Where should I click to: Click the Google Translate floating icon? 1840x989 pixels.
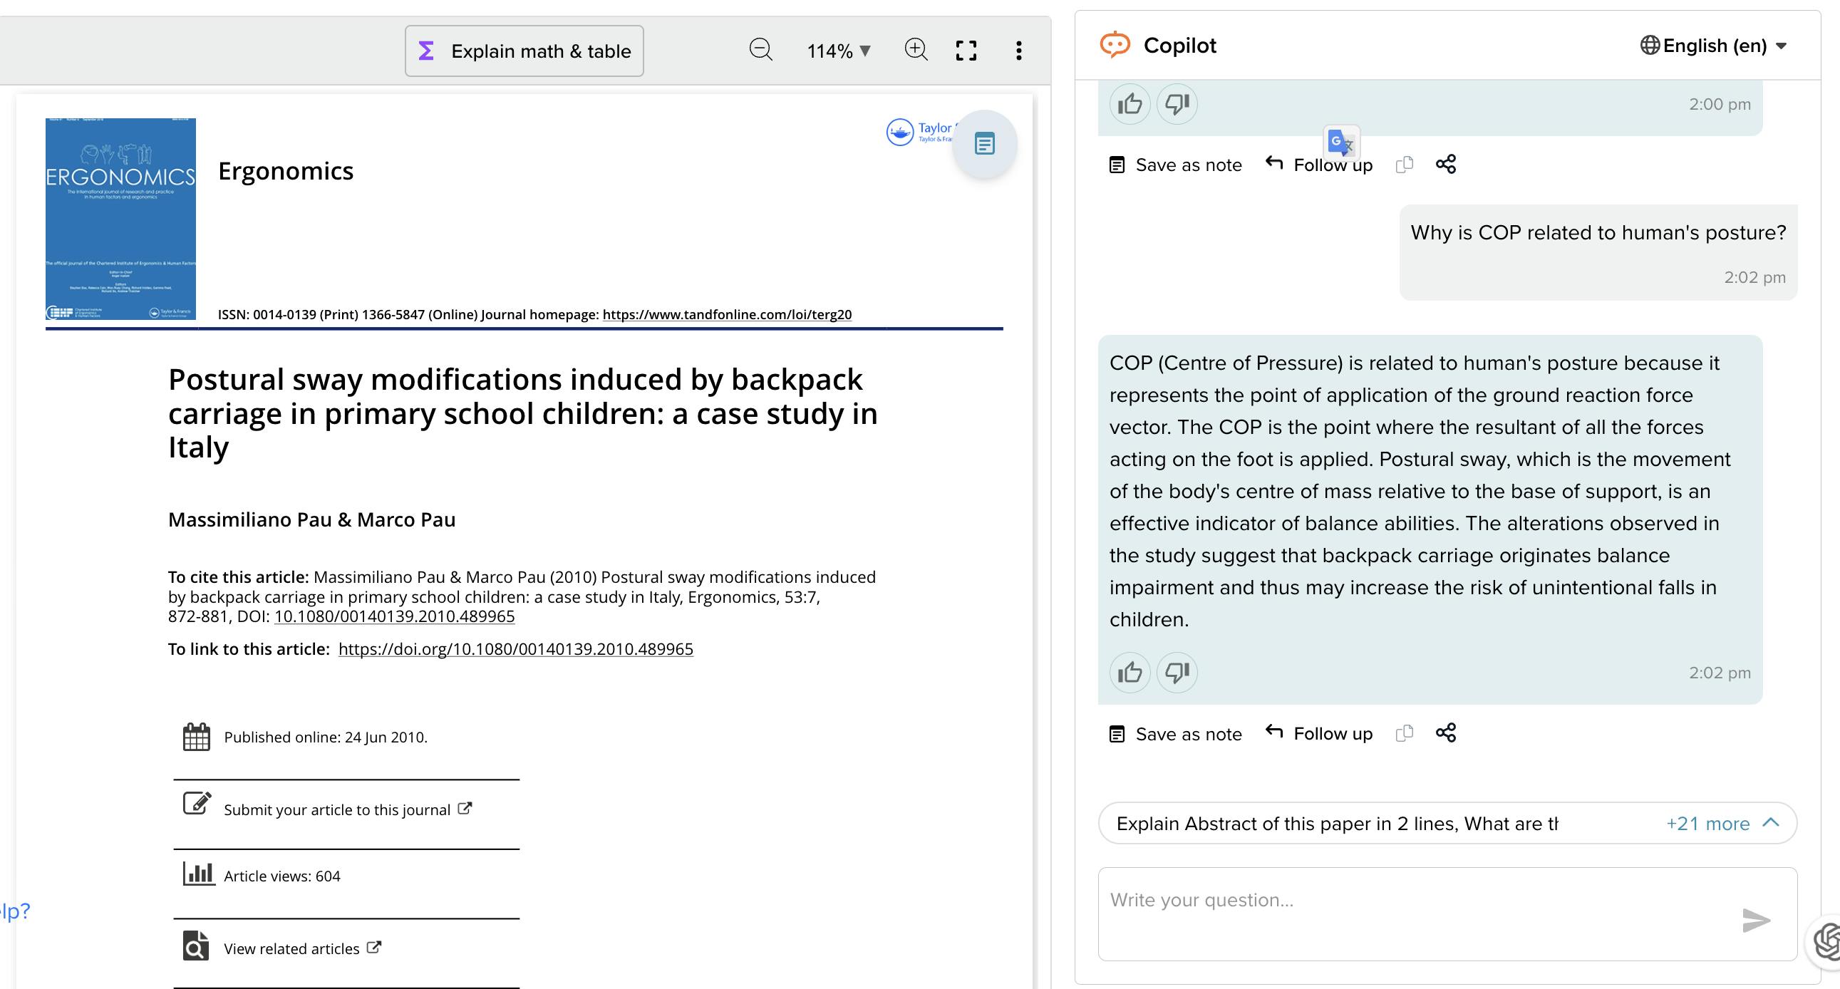coord(1341,142)
